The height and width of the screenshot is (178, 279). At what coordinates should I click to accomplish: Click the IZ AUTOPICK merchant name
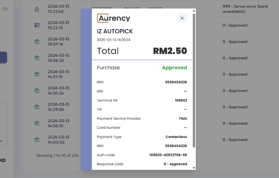click(x=115, y=31)
